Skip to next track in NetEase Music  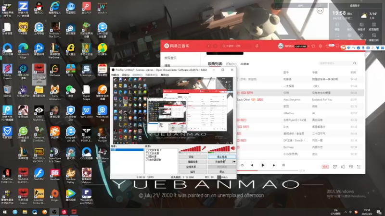tap(274, 165)
